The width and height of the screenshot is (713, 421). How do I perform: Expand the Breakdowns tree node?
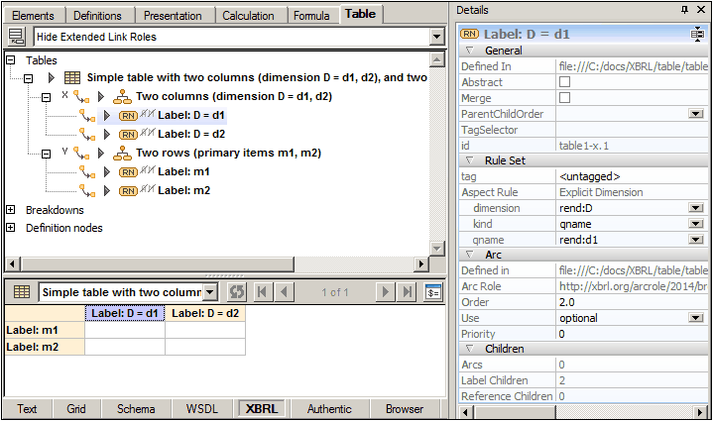(11, 210)
